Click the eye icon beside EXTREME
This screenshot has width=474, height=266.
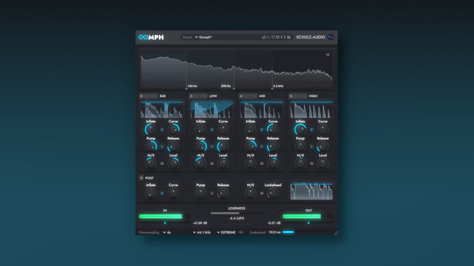241,232
